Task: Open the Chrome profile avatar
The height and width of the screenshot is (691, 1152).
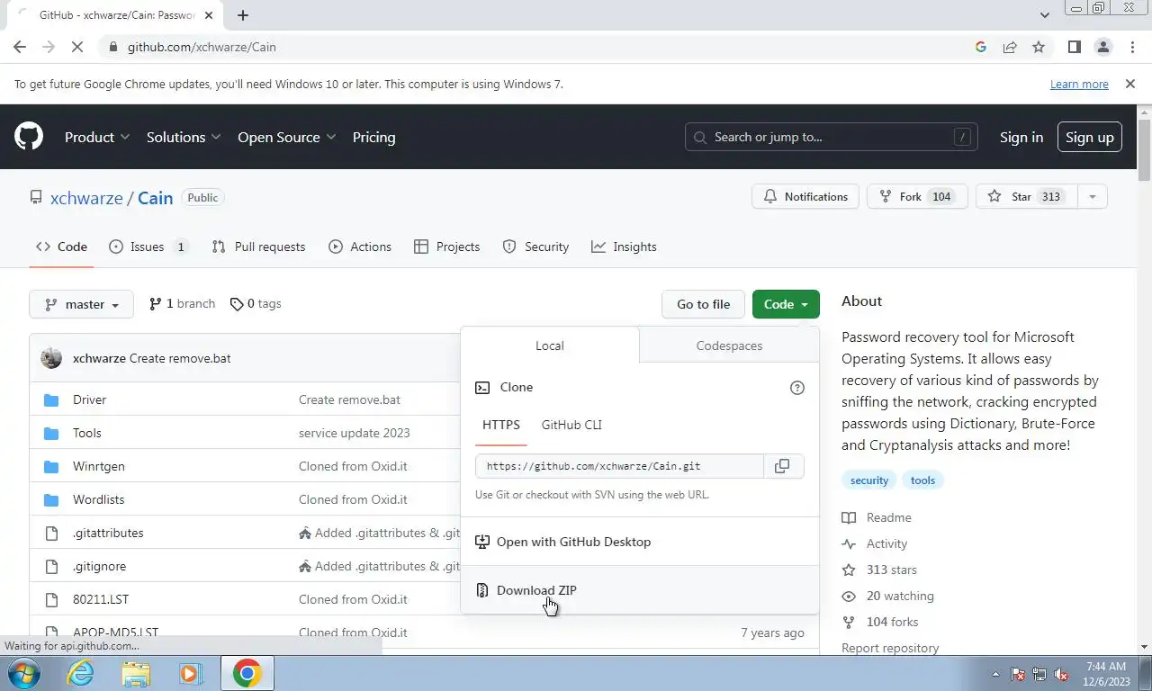Action: coord(1102,47)
